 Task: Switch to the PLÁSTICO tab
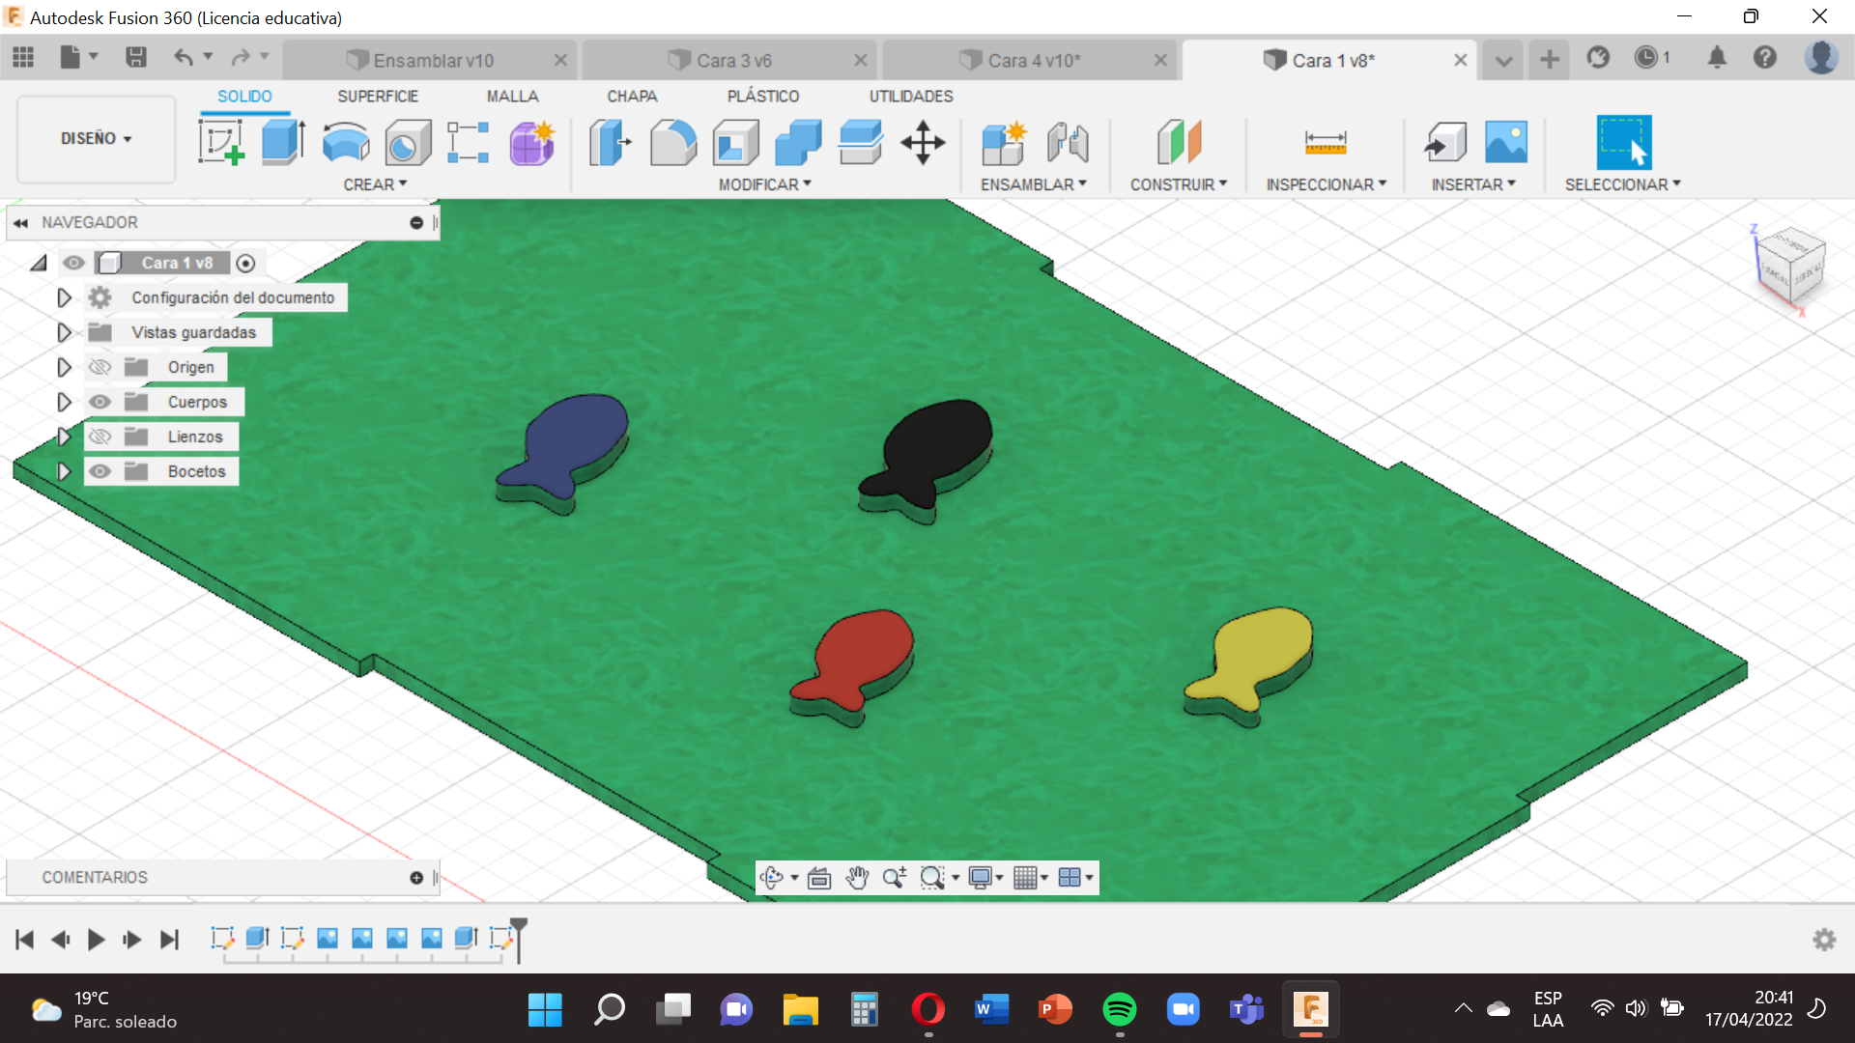763,97
